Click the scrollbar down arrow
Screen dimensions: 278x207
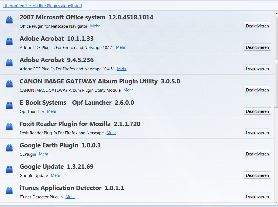pos(276,203)
